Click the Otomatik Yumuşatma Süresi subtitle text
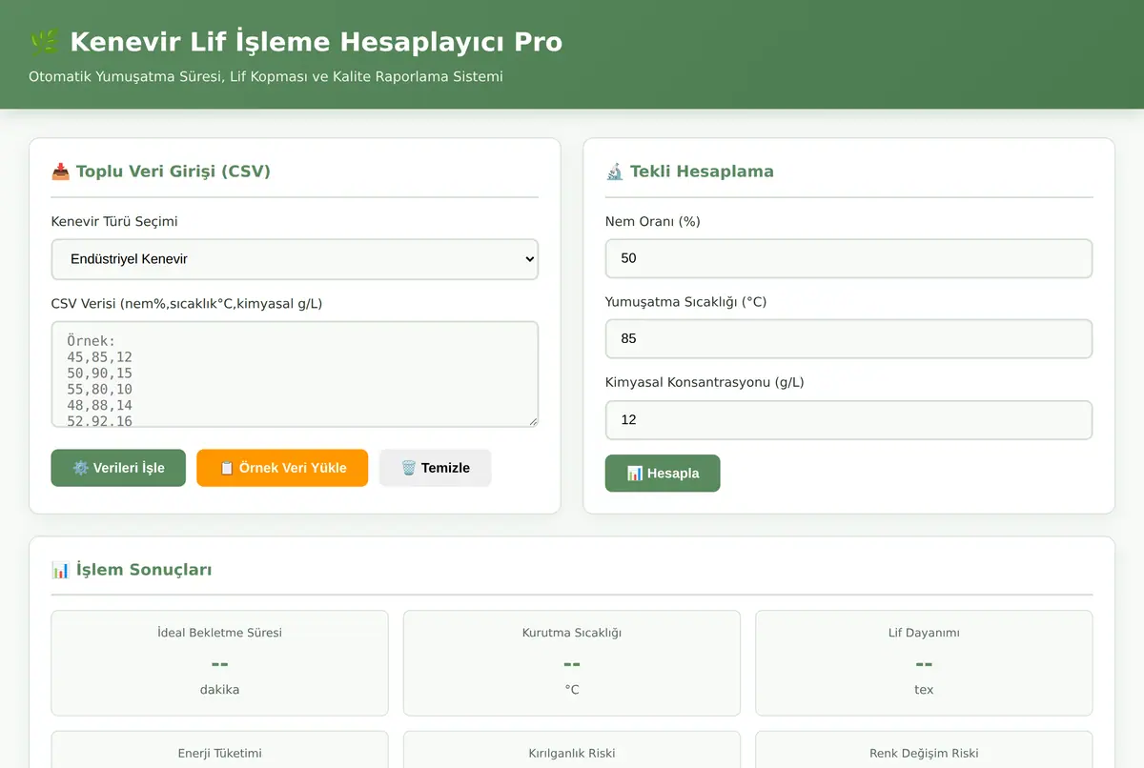 pos(266,76)
